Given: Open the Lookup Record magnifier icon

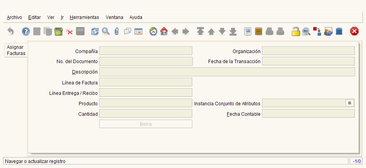Looking at the screenshot, I should tap(106, 31).
